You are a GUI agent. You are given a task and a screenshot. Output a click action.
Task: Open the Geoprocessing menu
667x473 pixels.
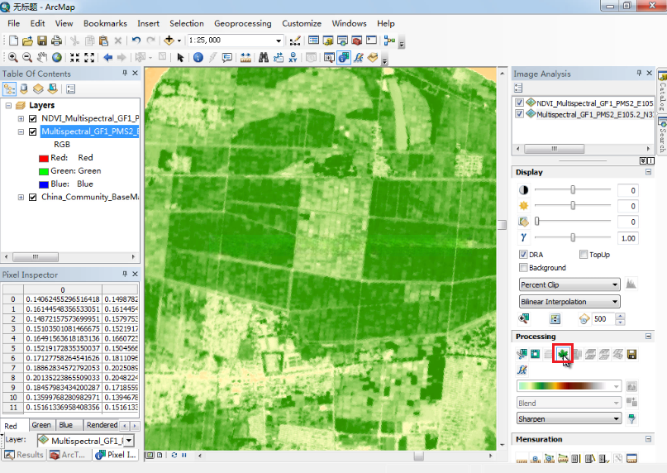point(242,23)
